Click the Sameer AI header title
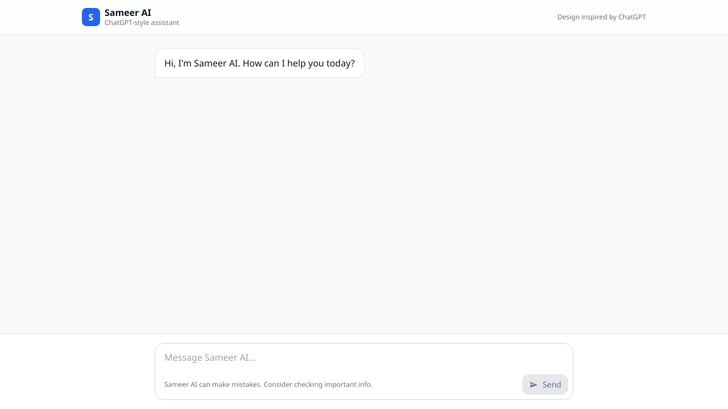728x409 pixels. 128,12
